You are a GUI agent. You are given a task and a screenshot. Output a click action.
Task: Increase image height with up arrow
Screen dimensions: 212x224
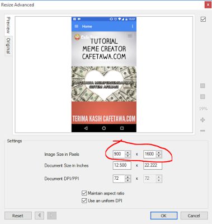tap(159, 152)
